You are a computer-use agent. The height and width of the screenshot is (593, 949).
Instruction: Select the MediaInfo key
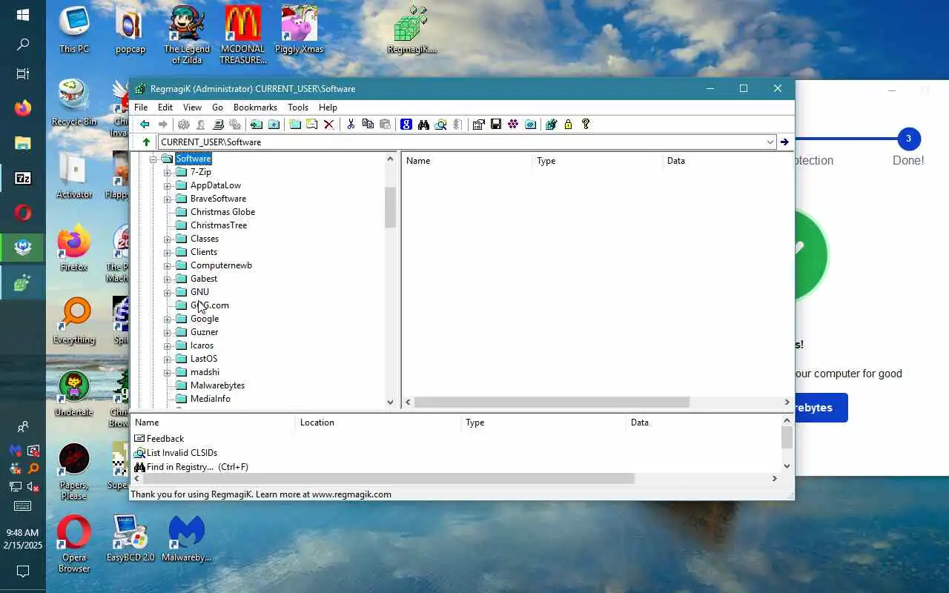[210, 399]
